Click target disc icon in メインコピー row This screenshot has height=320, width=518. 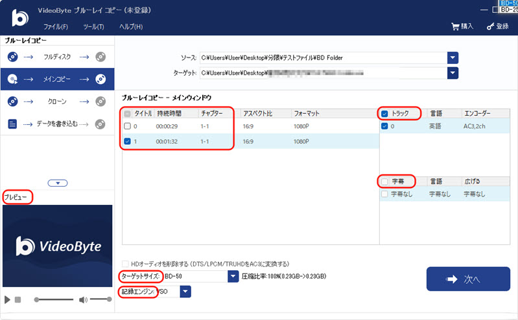[x=100, y=79]
